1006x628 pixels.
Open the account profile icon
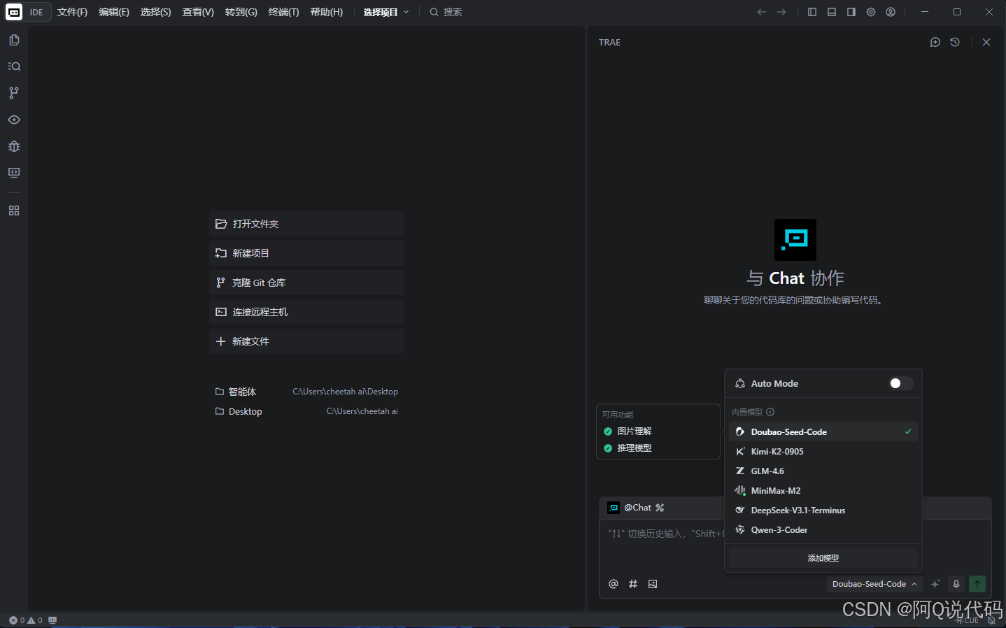pos(891,12)
